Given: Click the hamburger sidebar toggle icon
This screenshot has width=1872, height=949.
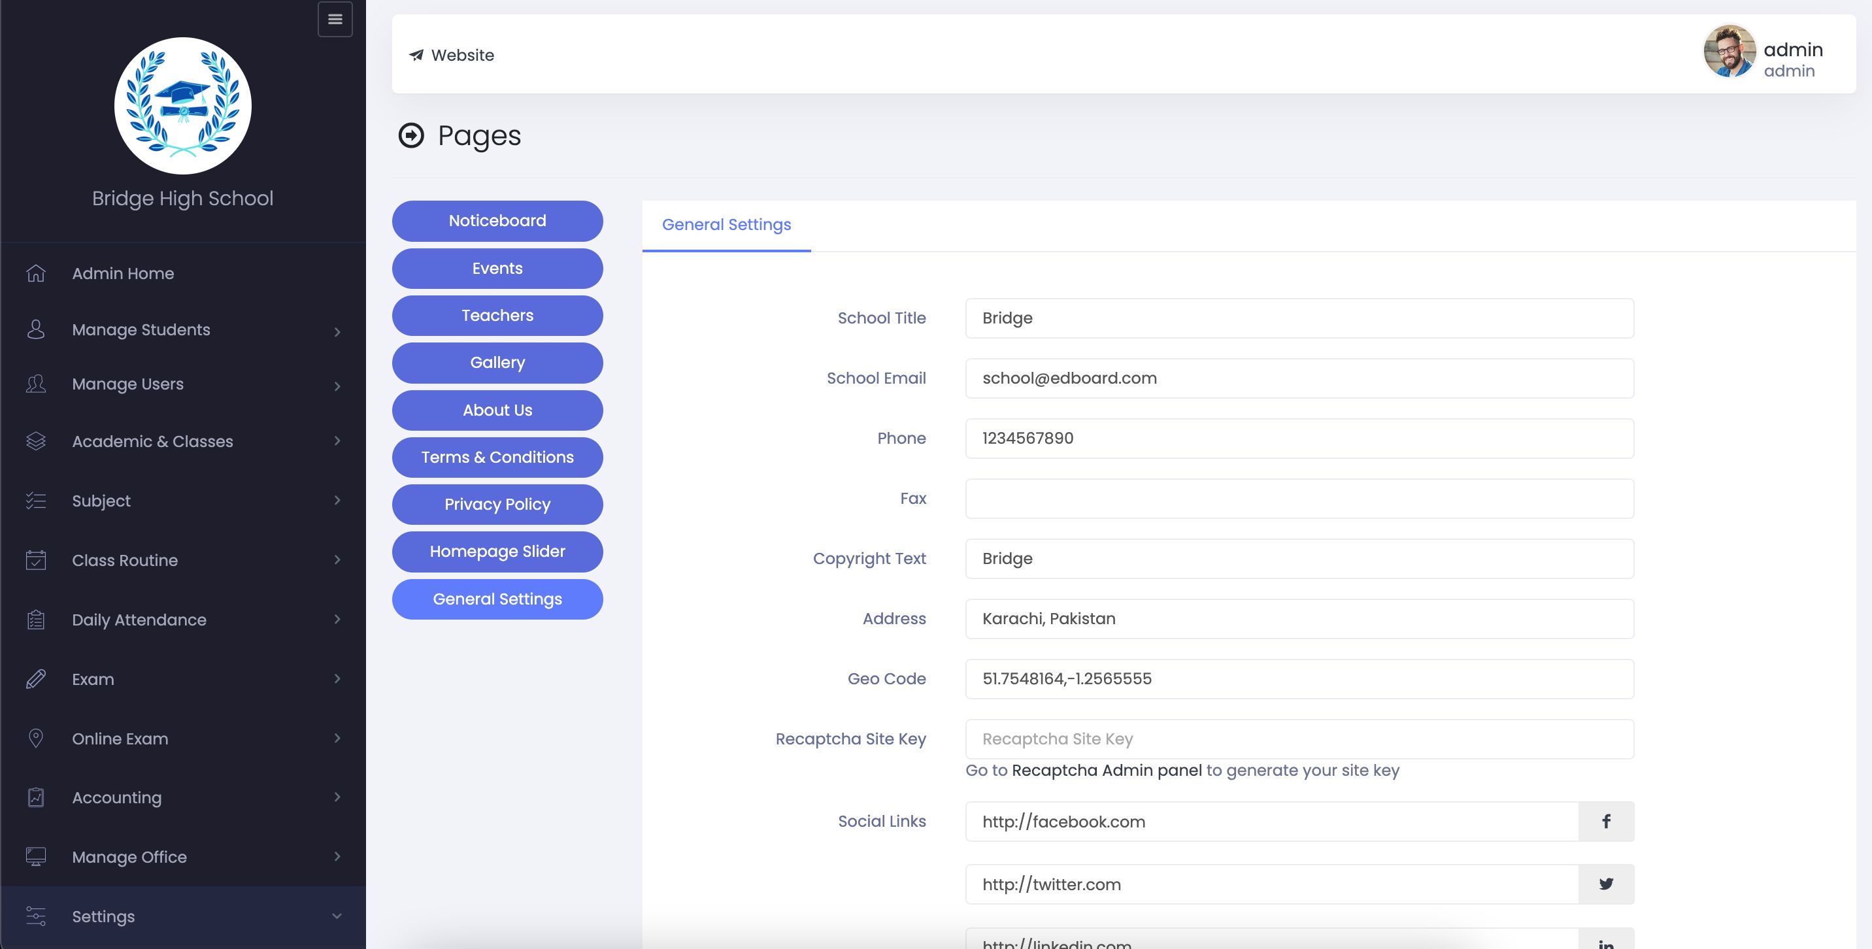Looking at the screenshot, I should pos(335,20).
